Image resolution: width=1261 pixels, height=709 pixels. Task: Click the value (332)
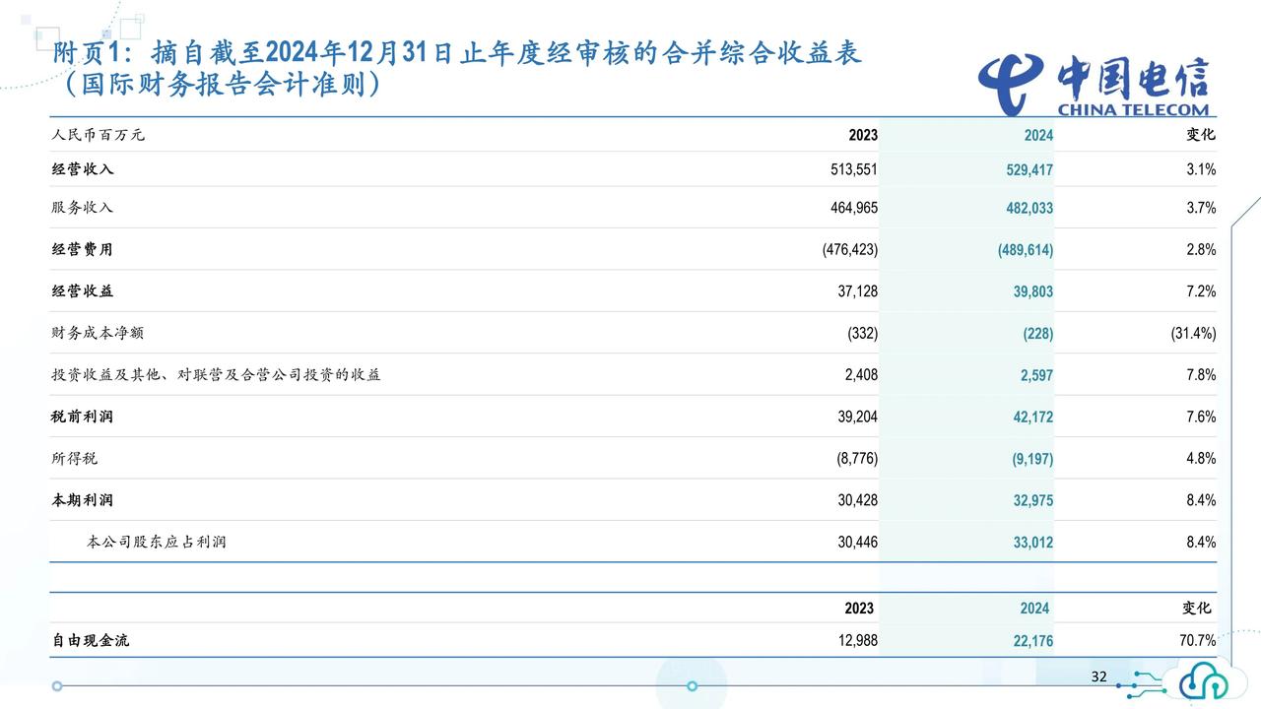[862, 334]
